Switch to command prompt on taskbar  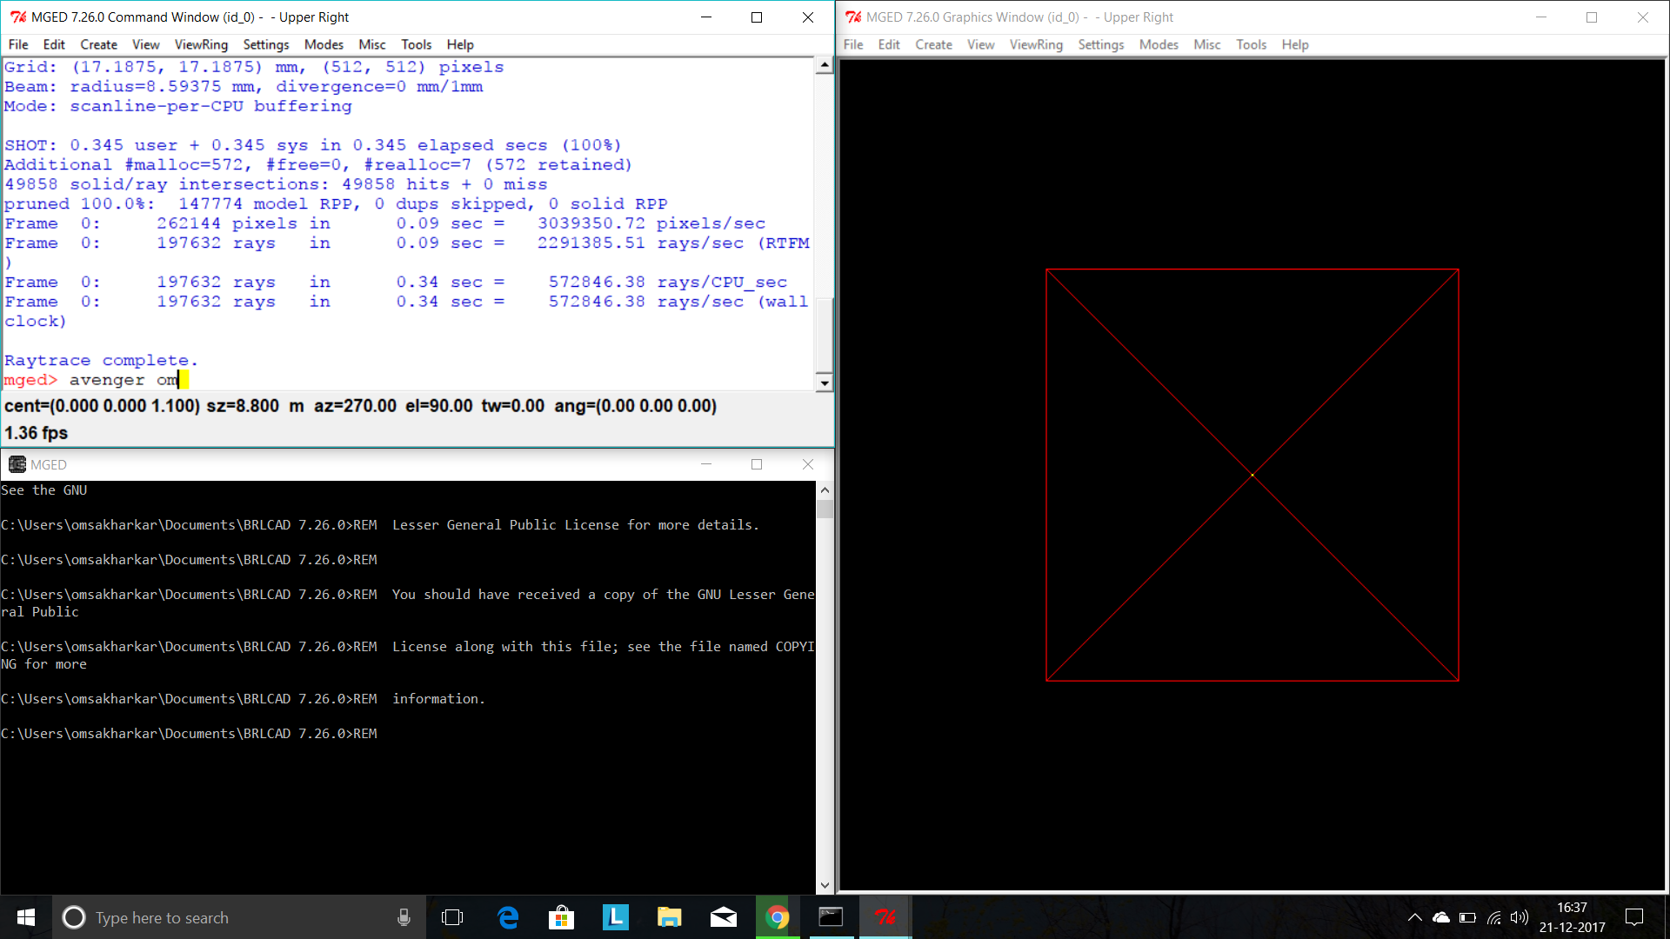click(x=832, y=917)
